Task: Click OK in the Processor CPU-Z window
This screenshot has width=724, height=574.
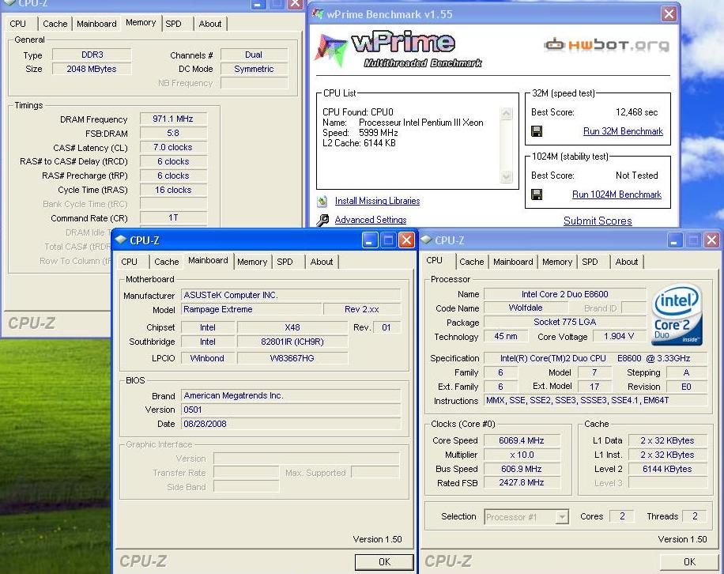Action: pos(689,562)
